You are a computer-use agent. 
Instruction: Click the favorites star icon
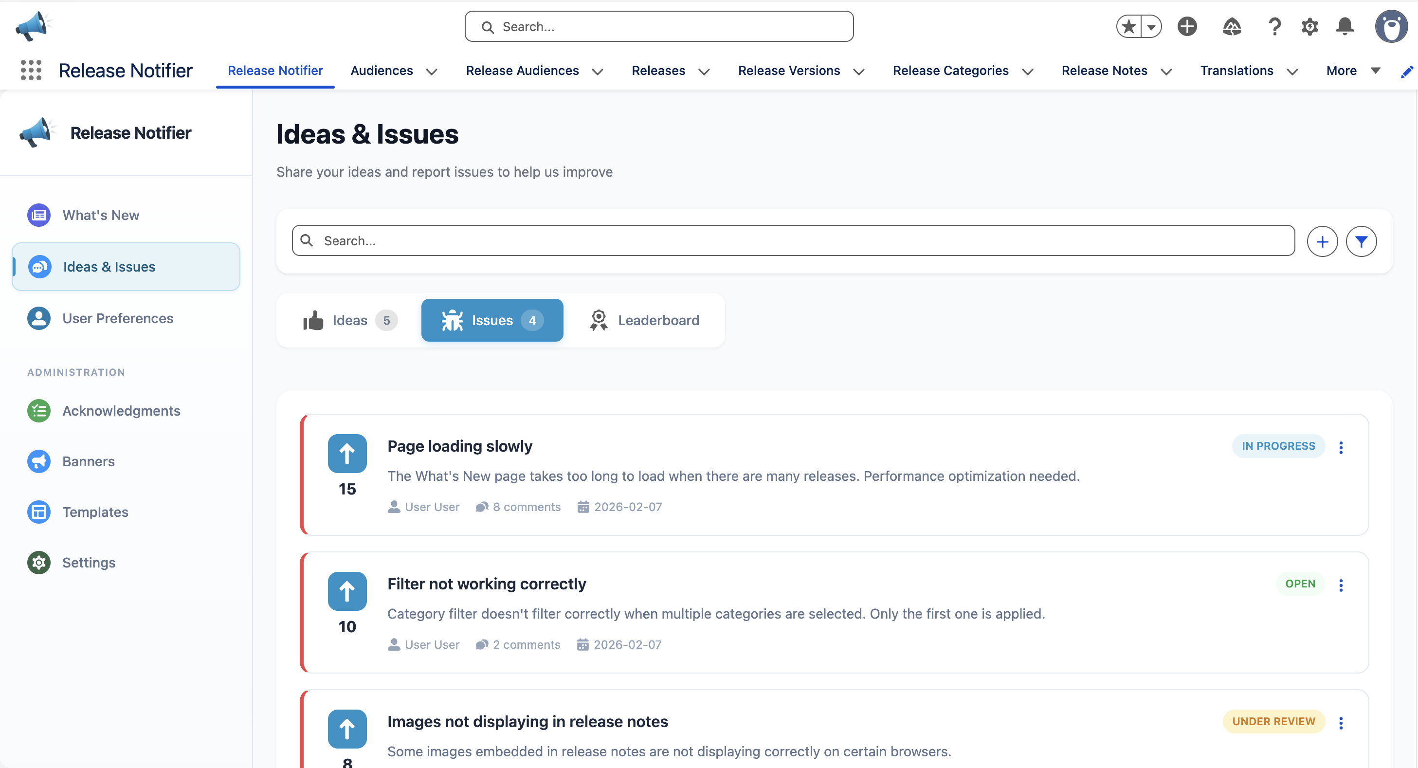point(1128,26)
